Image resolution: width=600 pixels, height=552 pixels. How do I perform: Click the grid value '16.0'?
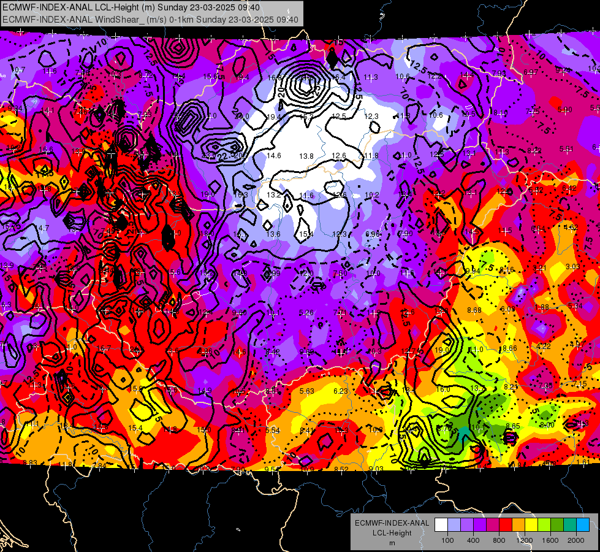(x=443, y=389)
